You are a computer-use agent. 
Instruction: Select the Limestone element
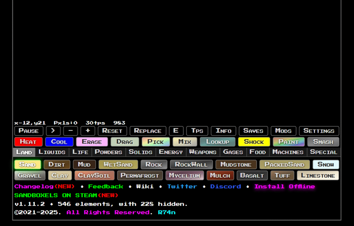tap(318, 176)
